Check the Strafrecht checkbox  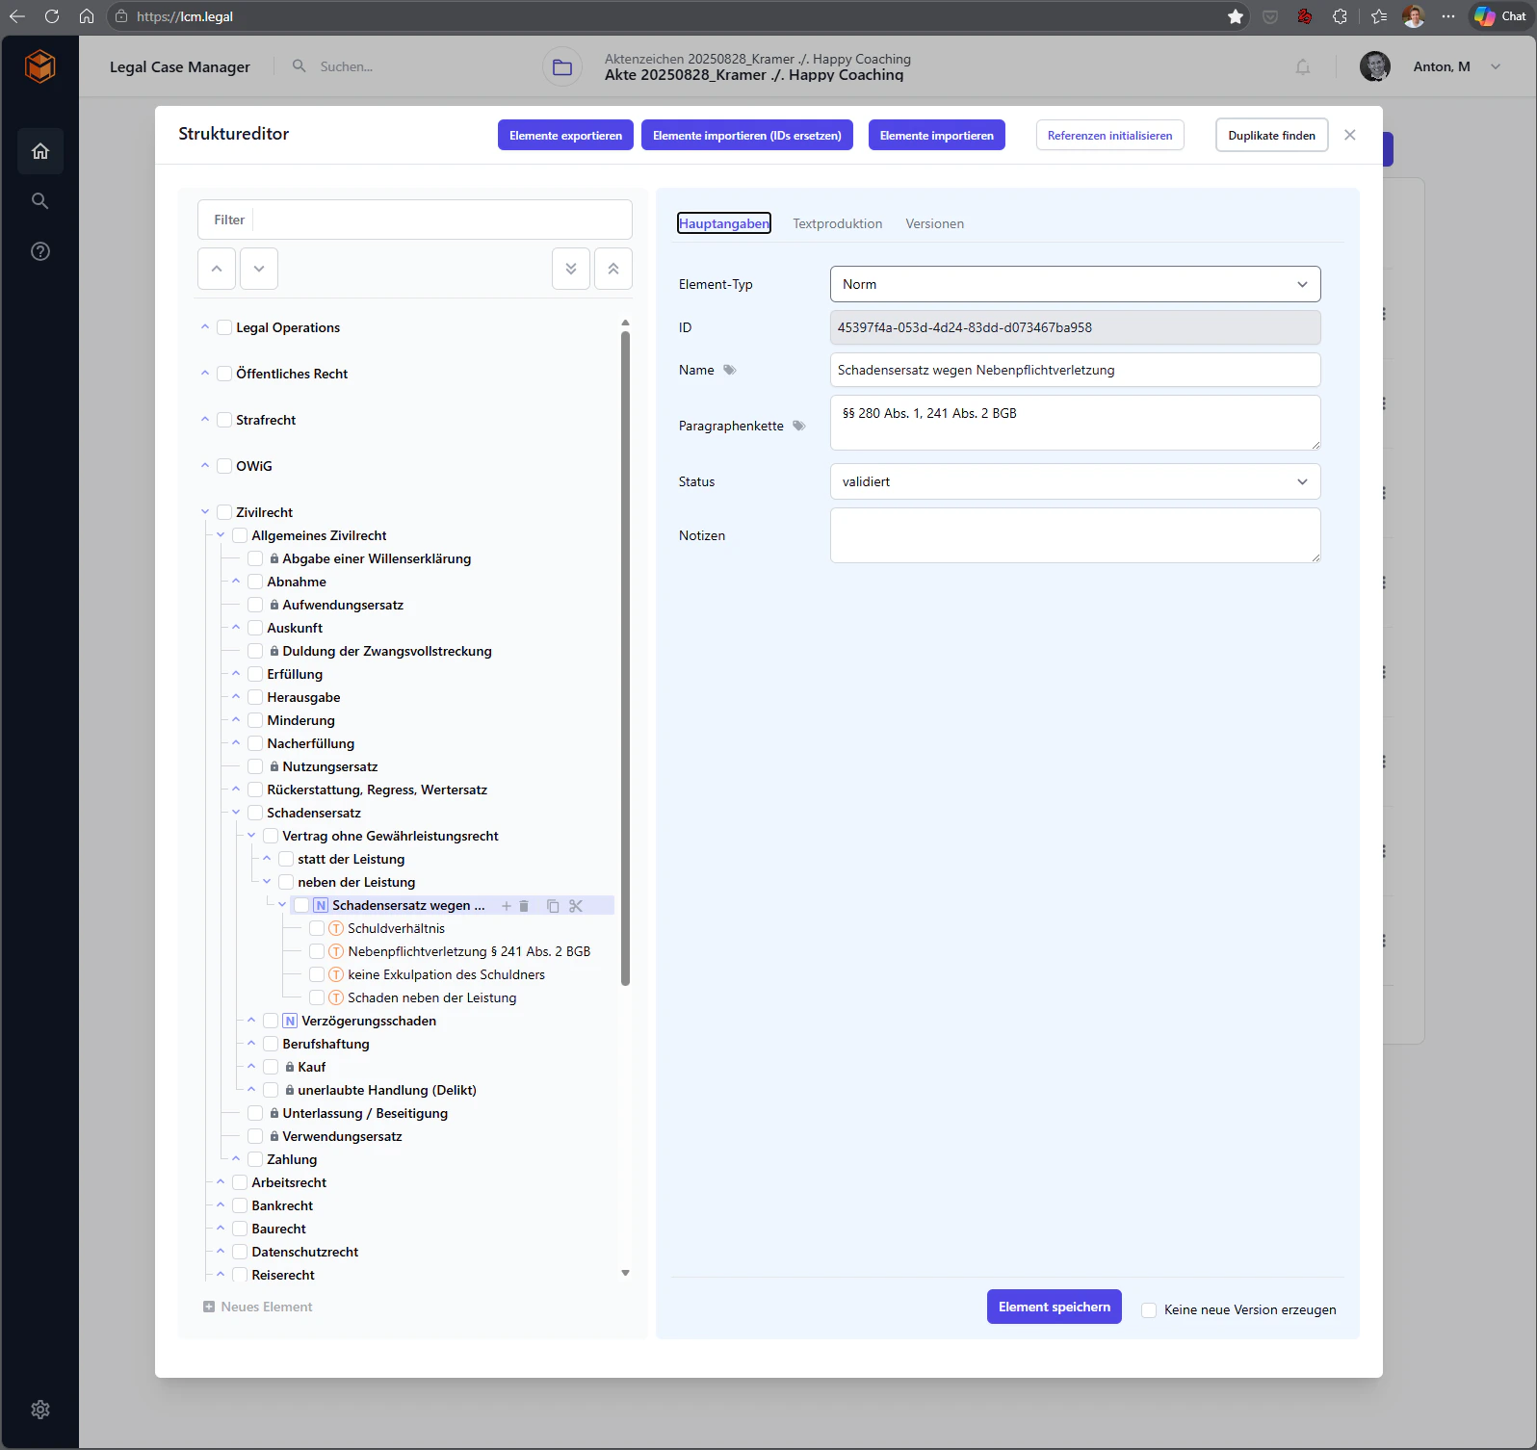click(224, 420)
